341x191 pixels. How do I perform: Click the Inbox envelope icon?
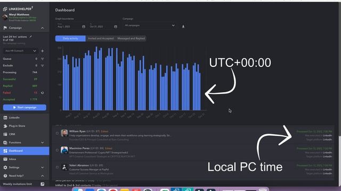[5, 159]
